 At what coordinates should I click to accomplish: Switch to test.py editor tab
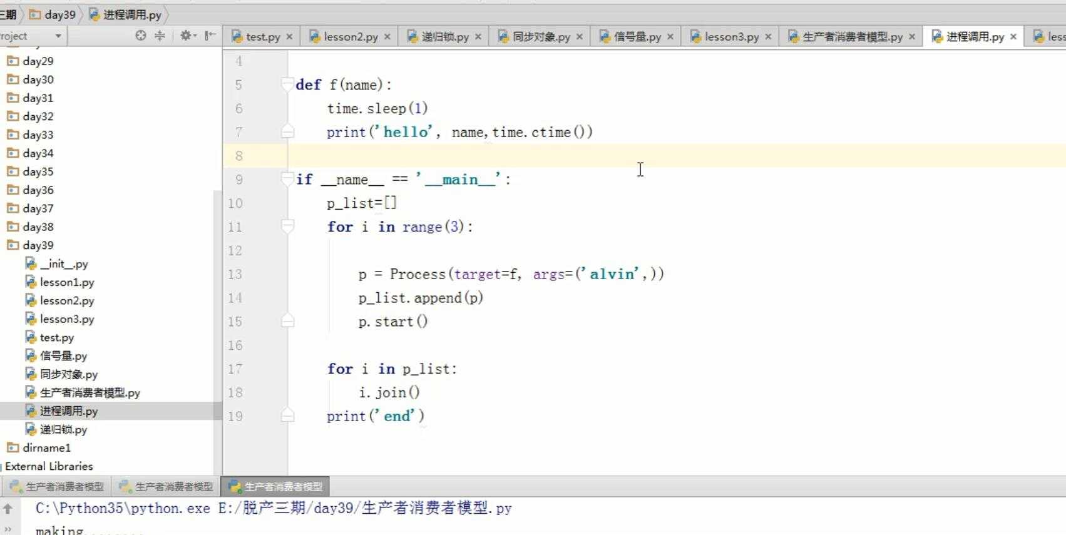(x=263, y=37)
